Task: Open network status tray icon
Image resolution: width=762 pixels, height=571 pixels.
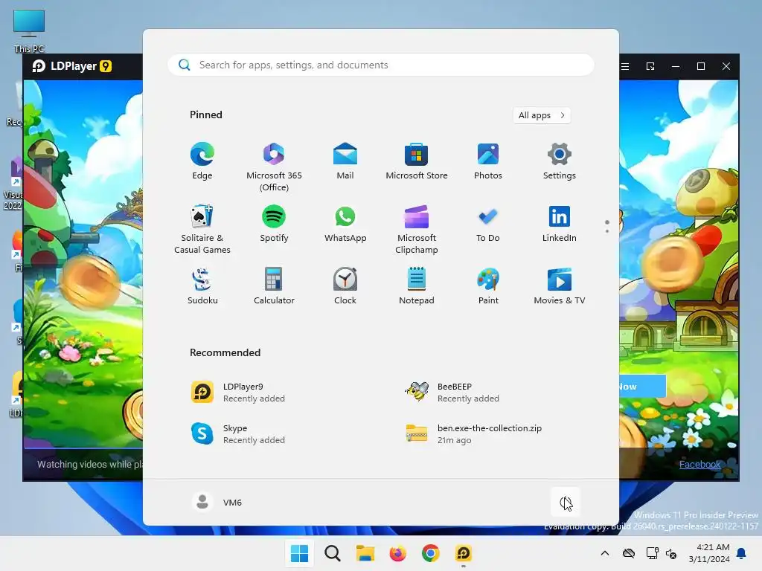Action: (652, 553)
